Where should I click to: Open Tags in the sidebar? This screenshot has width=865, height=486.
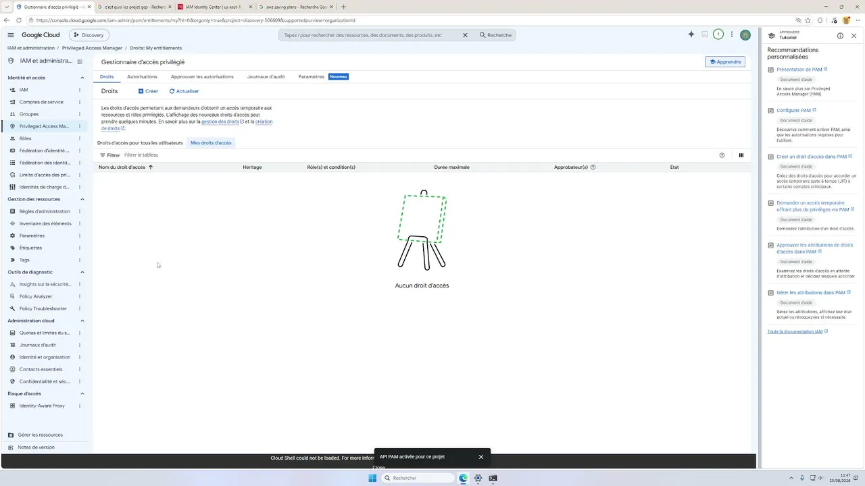pos(24,260)
